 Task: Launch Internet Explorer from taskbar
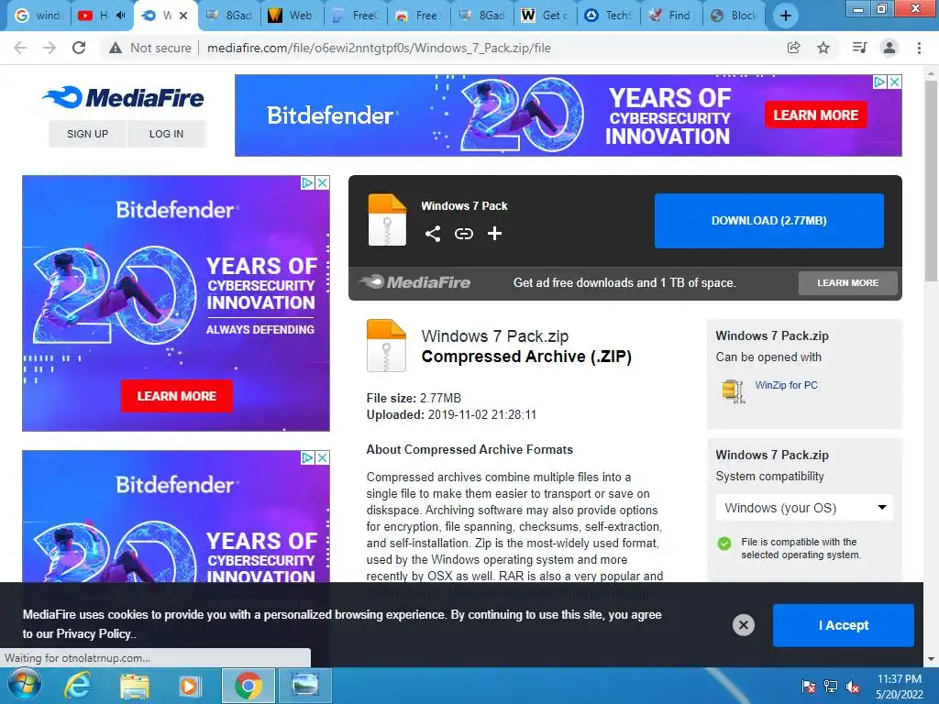pyautogui.click(x=78, y=686)
